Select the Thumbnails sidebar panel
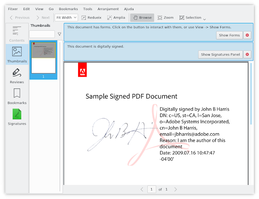259x199 pixels. click(17, 54)
